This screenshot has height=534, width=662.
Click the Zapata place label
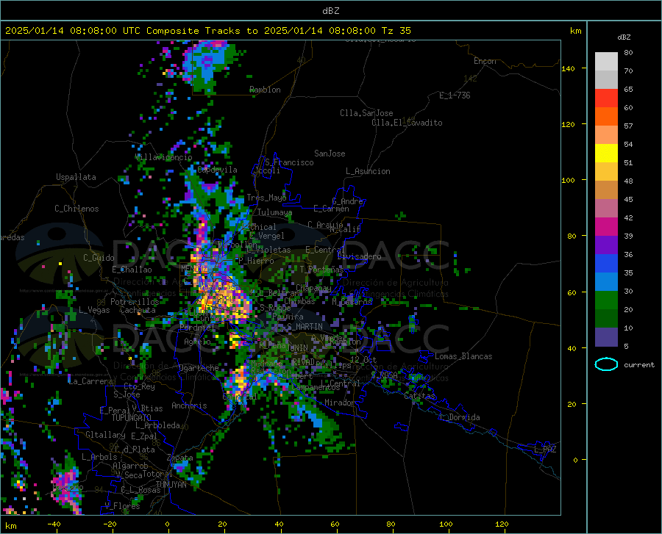pos(180,458)
